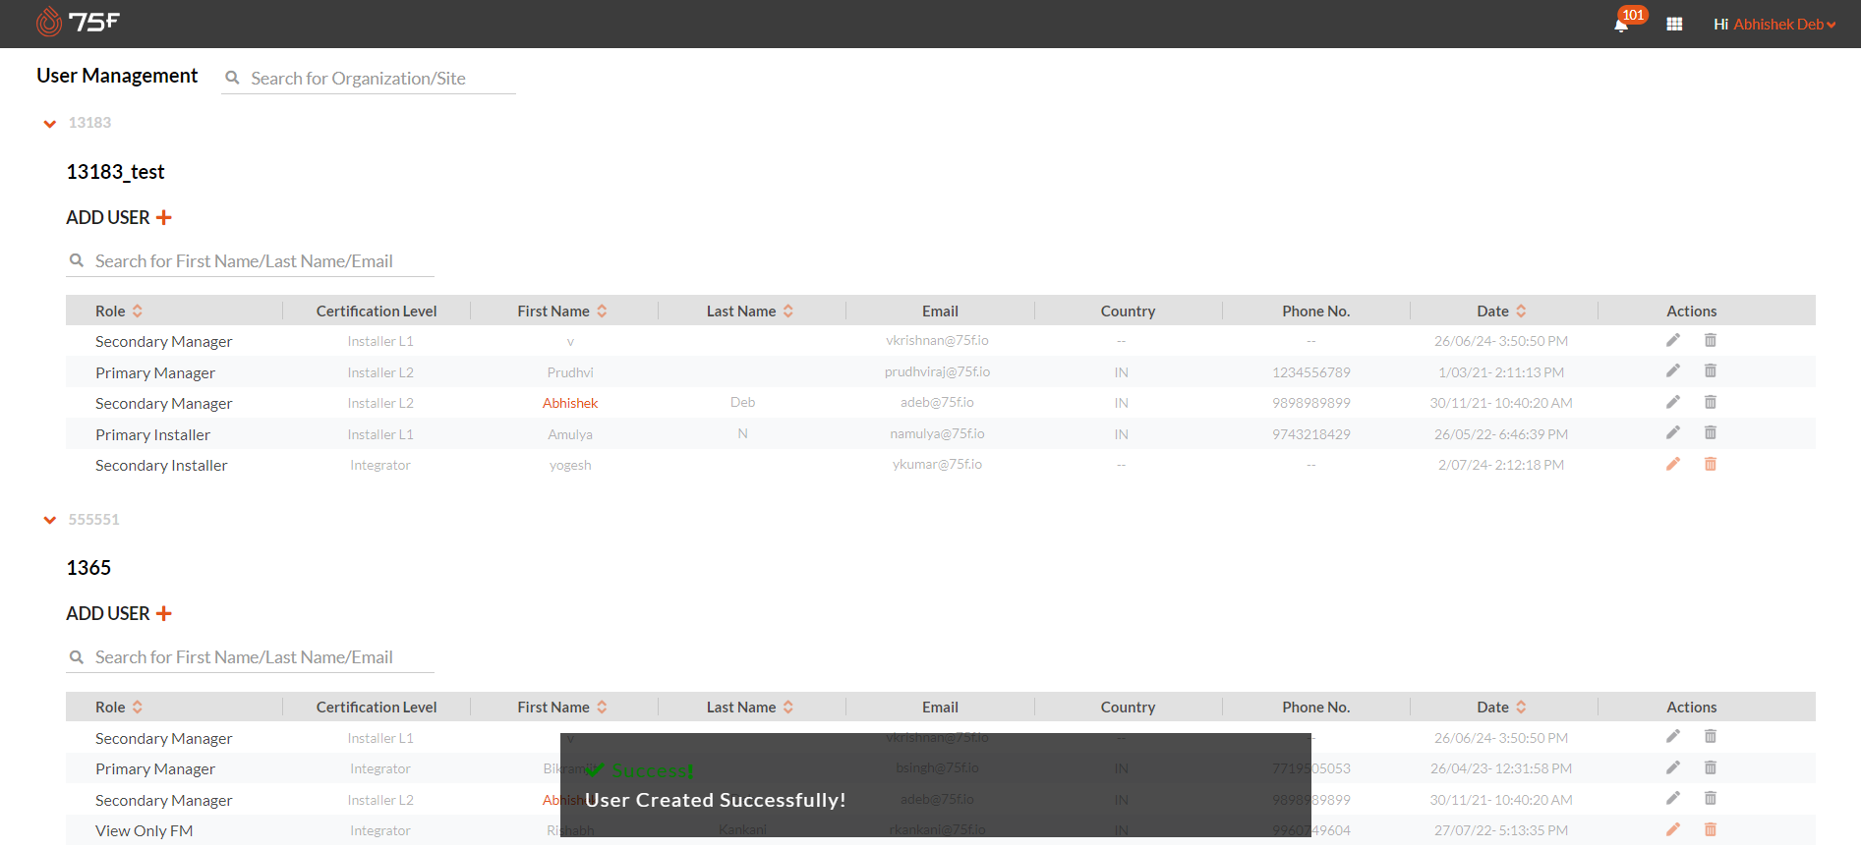Click the 1365 site heading

coord(88,568)
